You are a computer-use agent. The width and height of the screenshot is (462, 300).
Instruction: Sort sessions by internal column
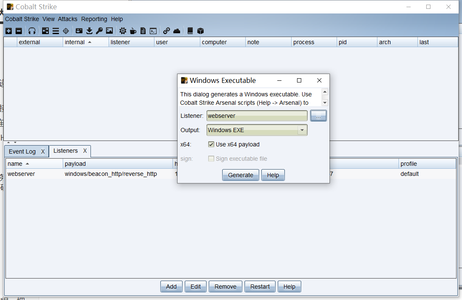pyautogui.click(x=86, y=42)
